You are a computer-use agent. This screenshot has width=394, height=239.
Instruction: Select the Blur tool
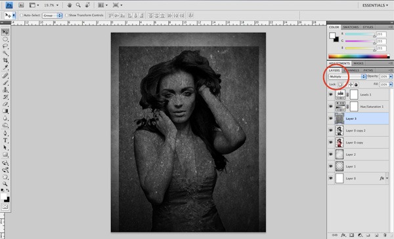(x=5, y=118)
